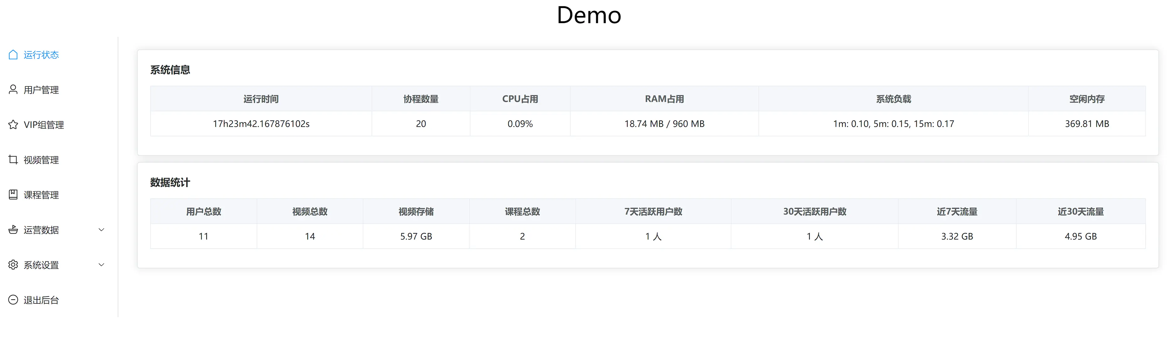Click the user icon beside 用户管理

pos(13,89)
